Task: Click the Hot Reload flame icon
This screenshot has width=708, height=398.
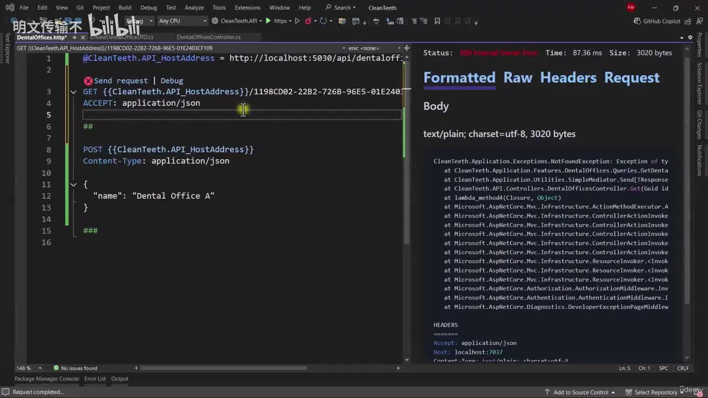Action: (309, 21)
